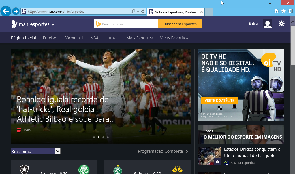Select the first carousel dot

pyautogui.click(x=94, y=137)
